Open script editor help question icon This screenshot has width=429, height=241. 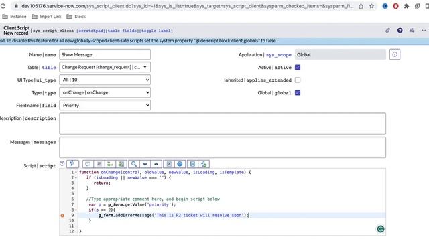click(62, 163)
